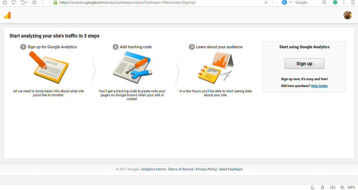Viewport: 358px width, 190px height.
Task: Click the gray star in address bar
Action: click(266, 3)
